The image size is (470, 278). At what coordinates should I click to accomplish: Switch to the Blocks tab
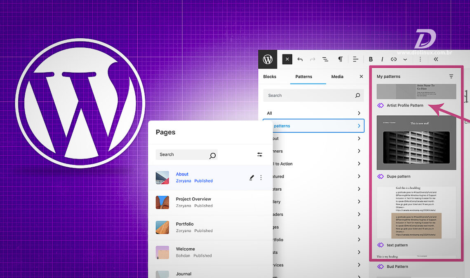point(270,77)
